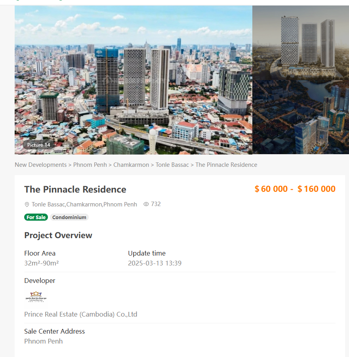Open the three-tower render thumbnail
The width and height of the screenshot is (349, 357).
pos(300,43)
